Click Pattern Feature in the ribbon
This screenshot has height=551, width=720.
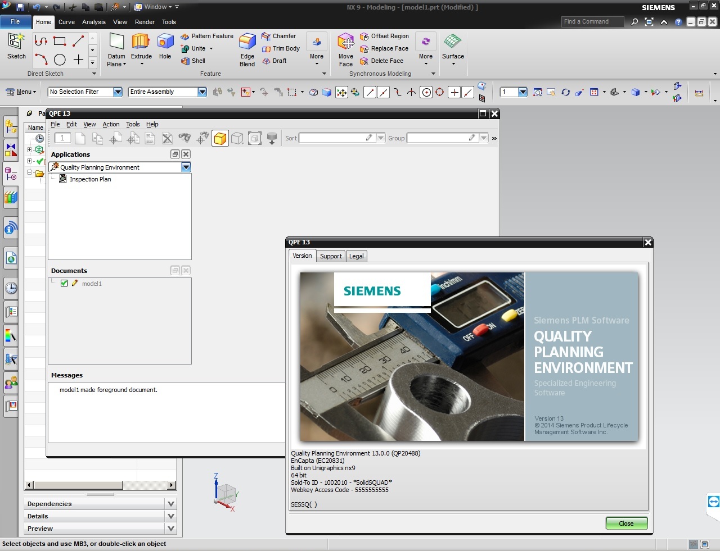point(207,36)
